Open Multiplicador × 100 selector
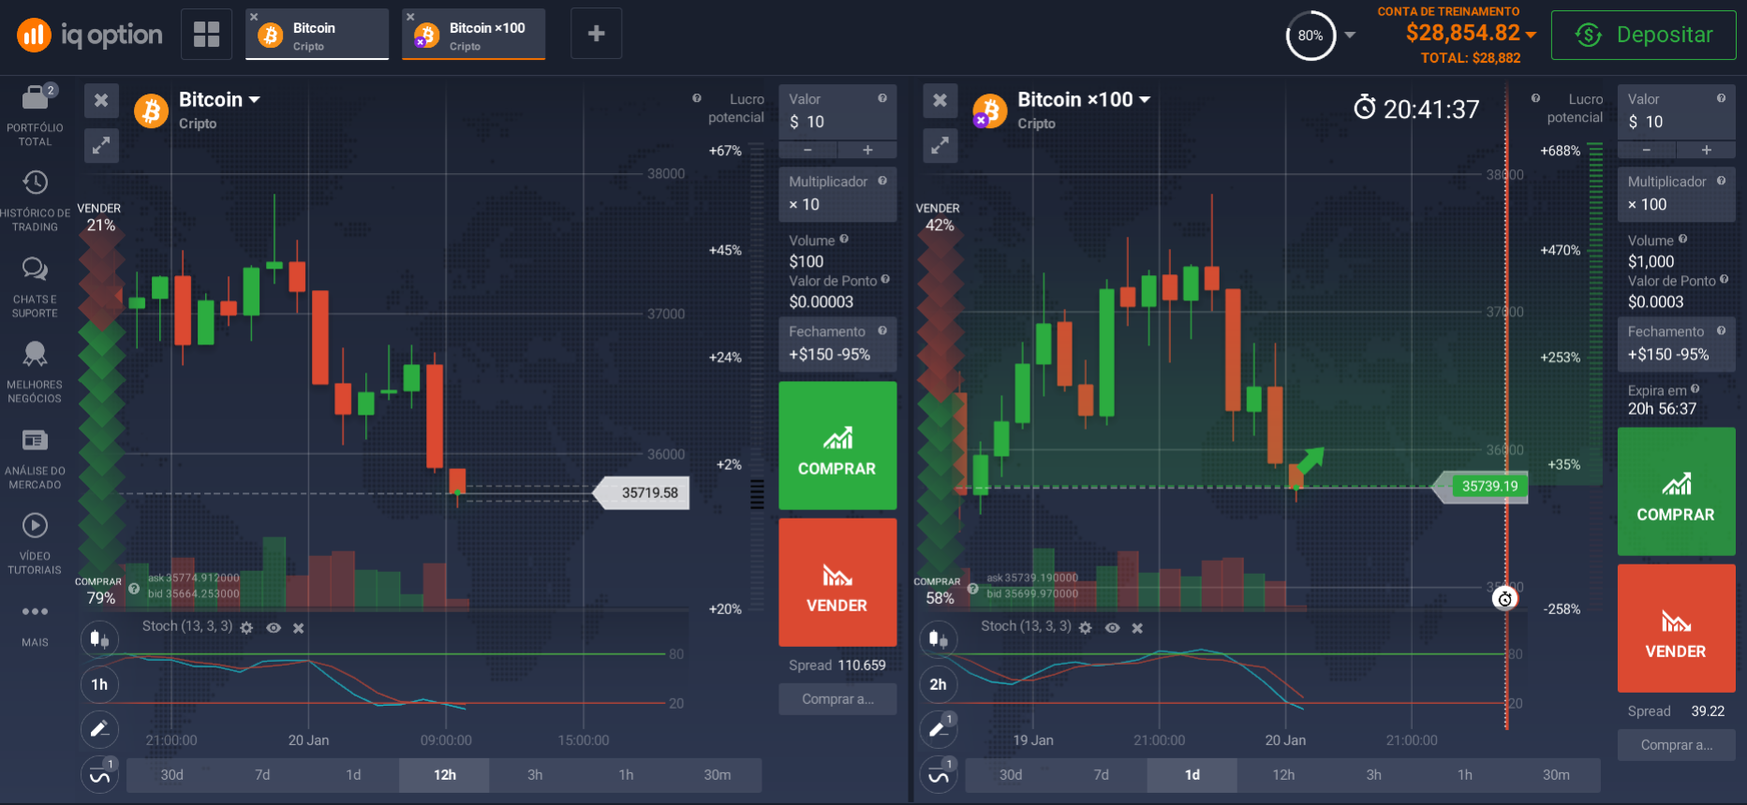The width and height of the screenshot is (1747, 805). [1676, 194]
